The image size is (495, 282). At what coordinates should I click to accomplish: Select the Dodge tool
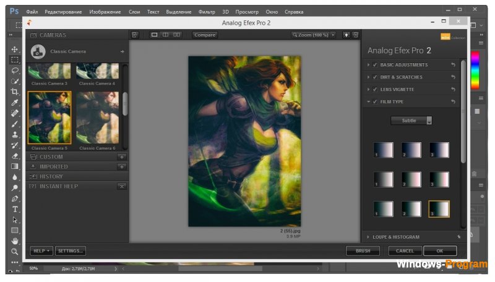[x=14, y=188]
